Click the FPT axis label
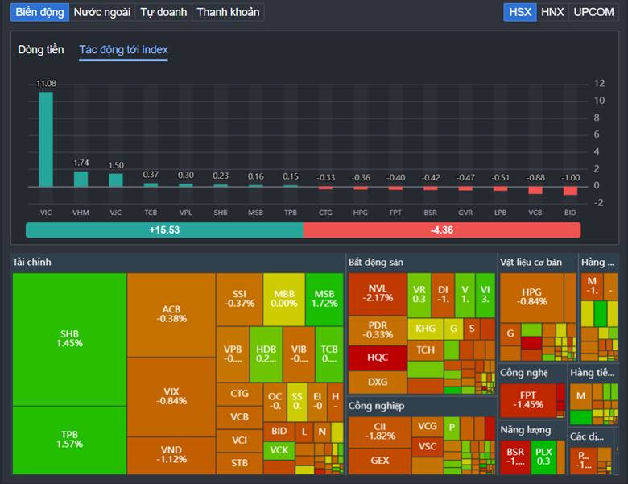 pos(395,213)
